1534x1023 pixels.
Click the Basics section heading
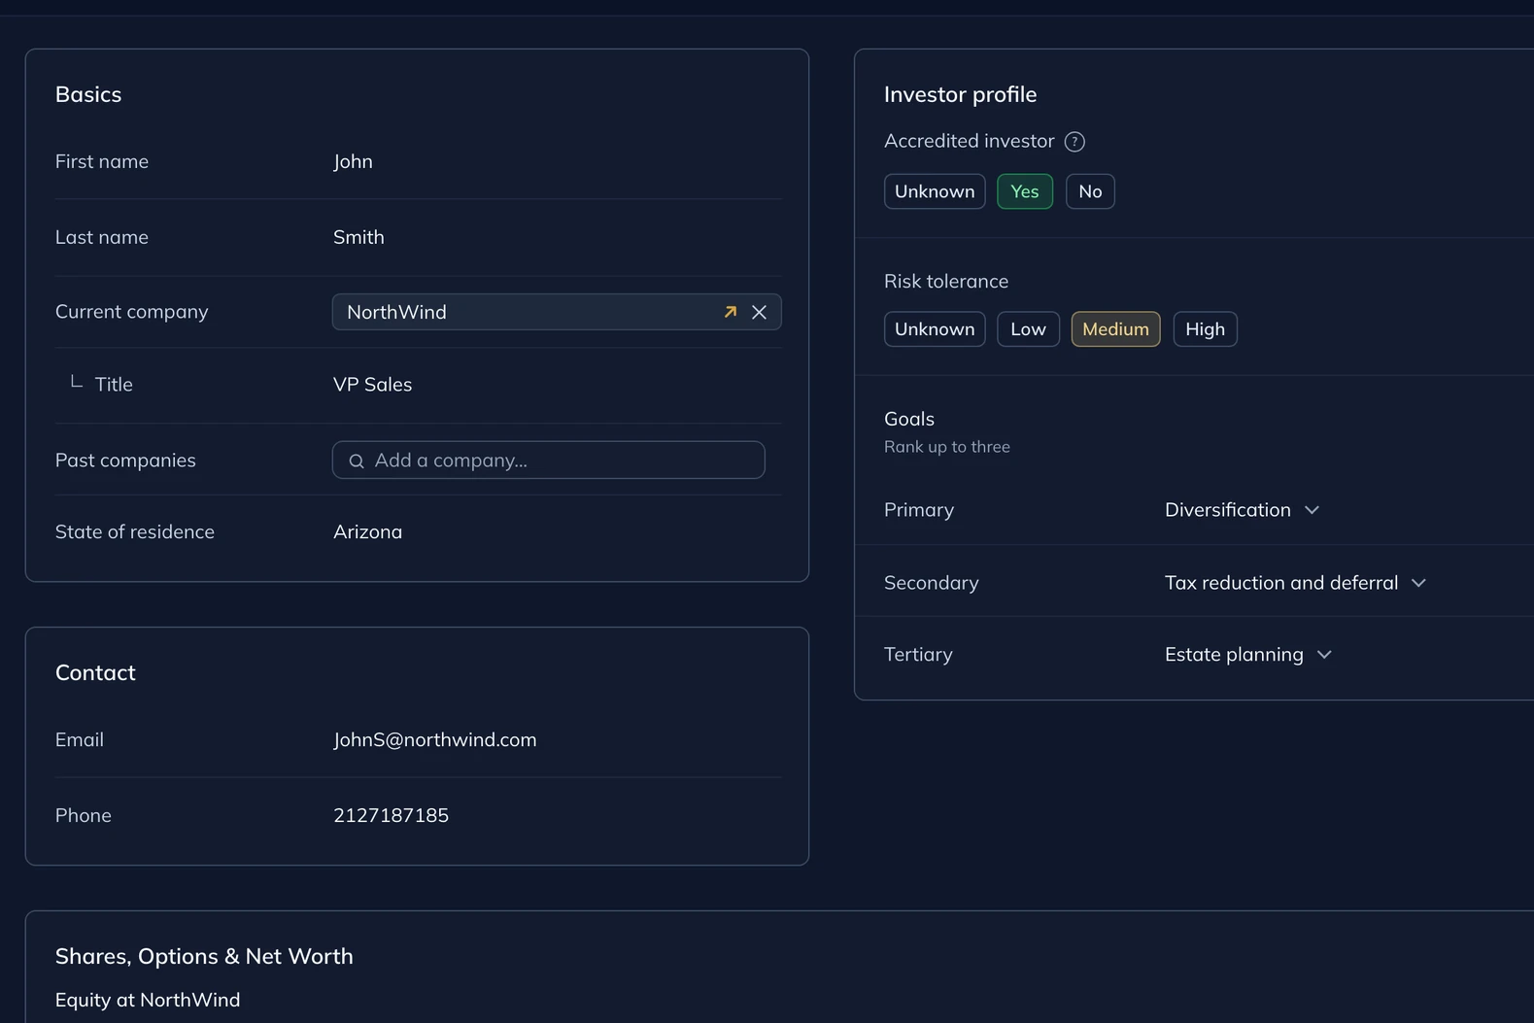coord(88,94)
